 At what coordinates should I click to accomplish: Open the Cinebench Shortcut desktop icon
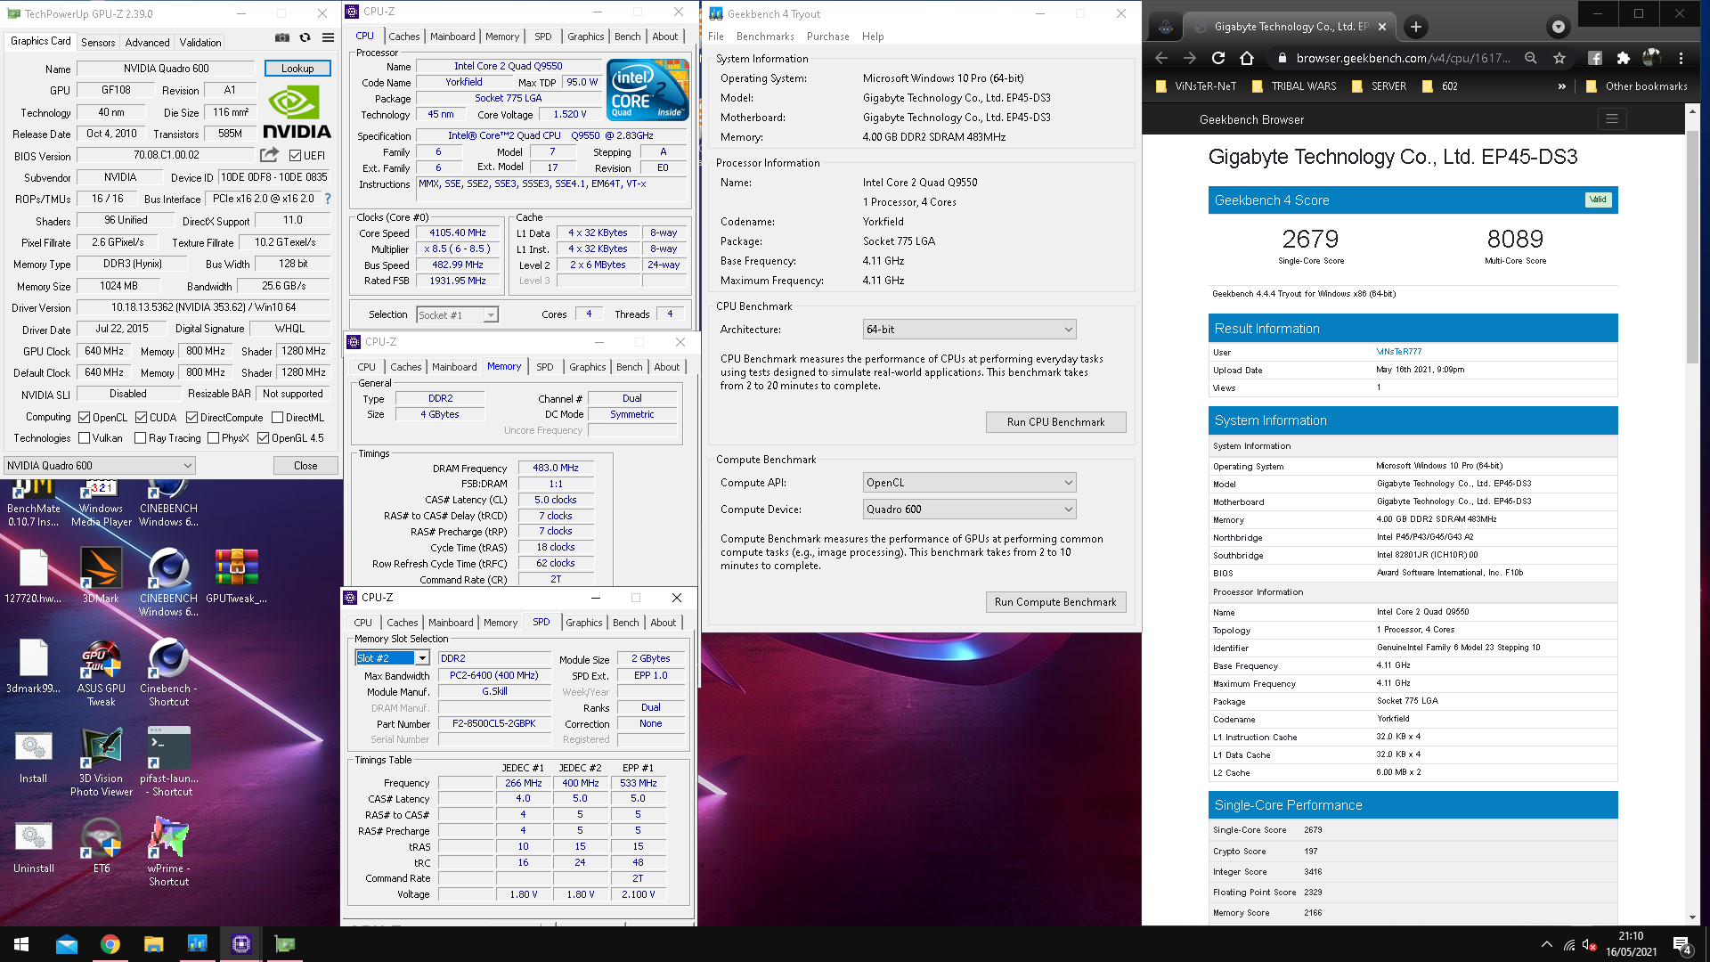pos(168,673)
